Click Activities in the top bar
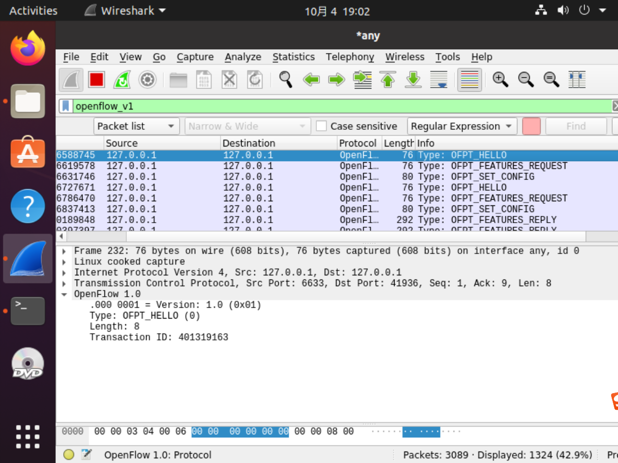The image size is (618, 463). pos(33,10)
